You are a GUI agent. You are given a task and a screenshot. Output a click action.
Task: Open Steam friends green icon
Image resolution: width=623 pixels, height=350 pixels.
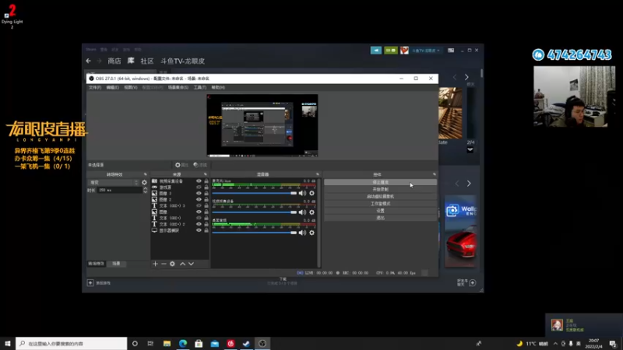coord(391,51)
